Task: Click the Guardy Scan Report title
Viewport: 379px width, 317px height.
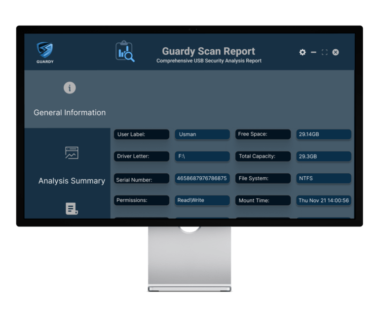Action: [208, 51]
